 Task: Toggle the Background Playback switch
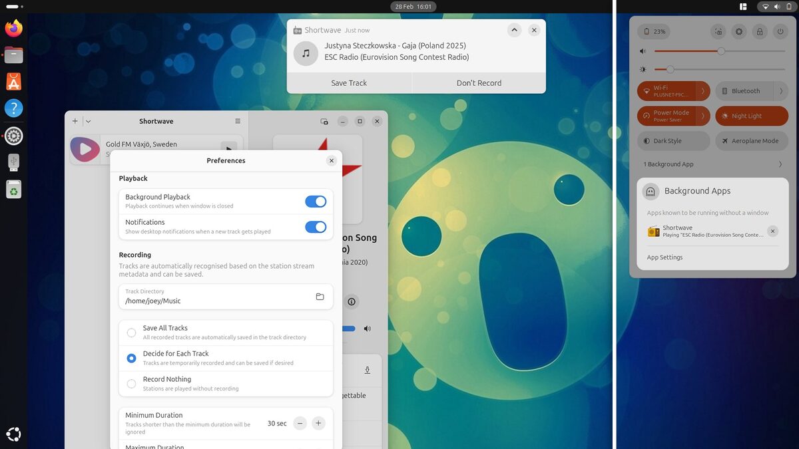click(x=316, y=202)
